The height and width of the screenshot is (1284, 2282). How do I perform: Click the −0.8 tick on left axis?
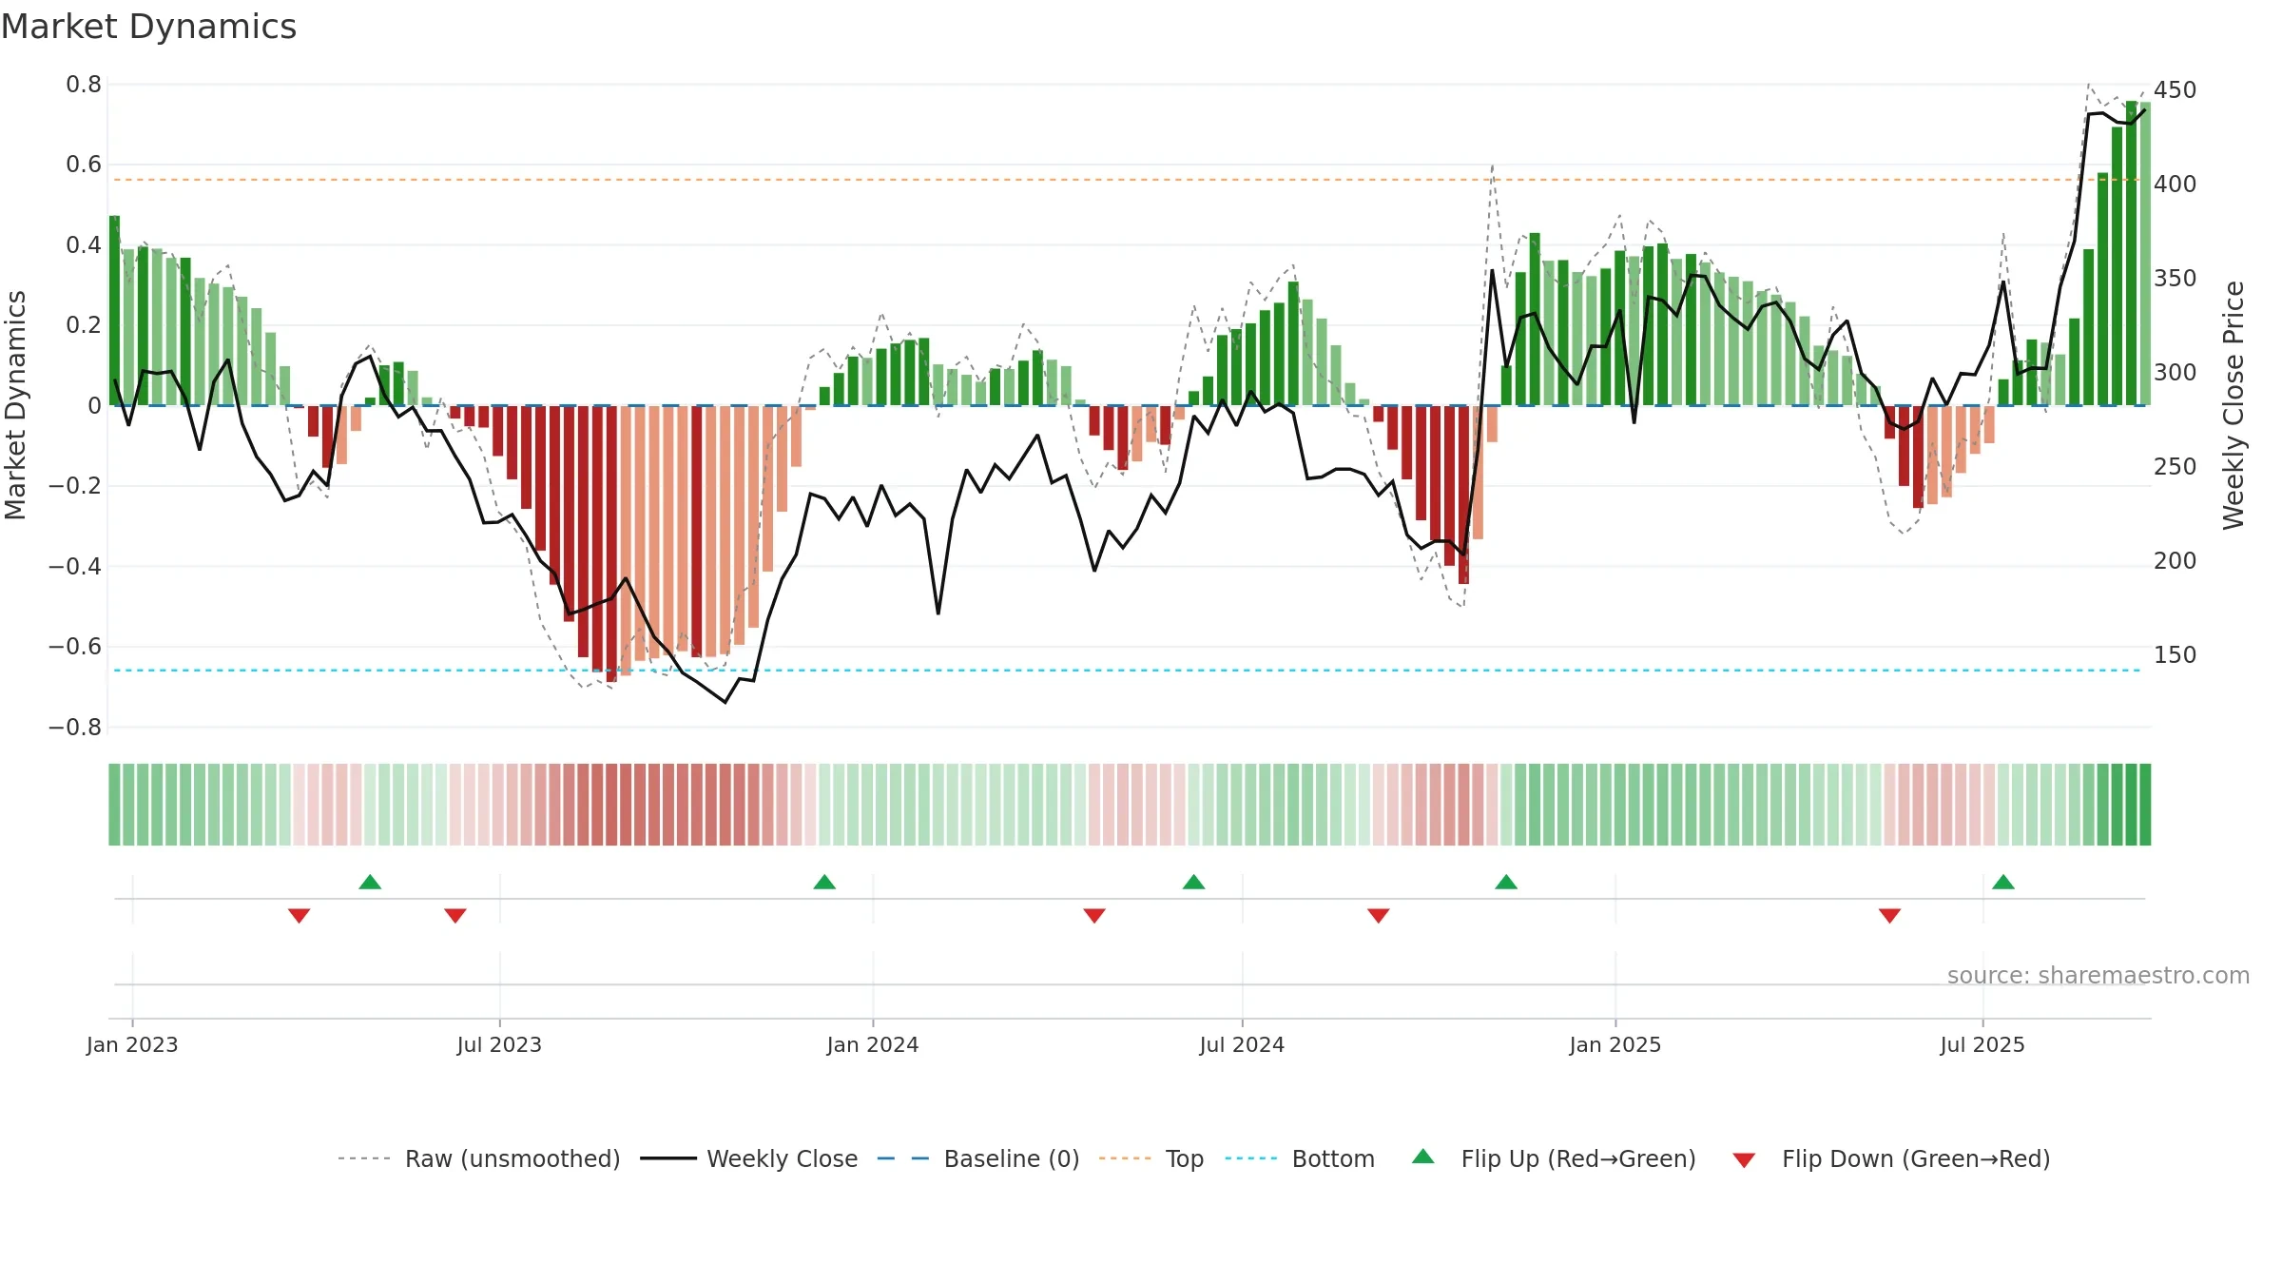pos(75,728)
